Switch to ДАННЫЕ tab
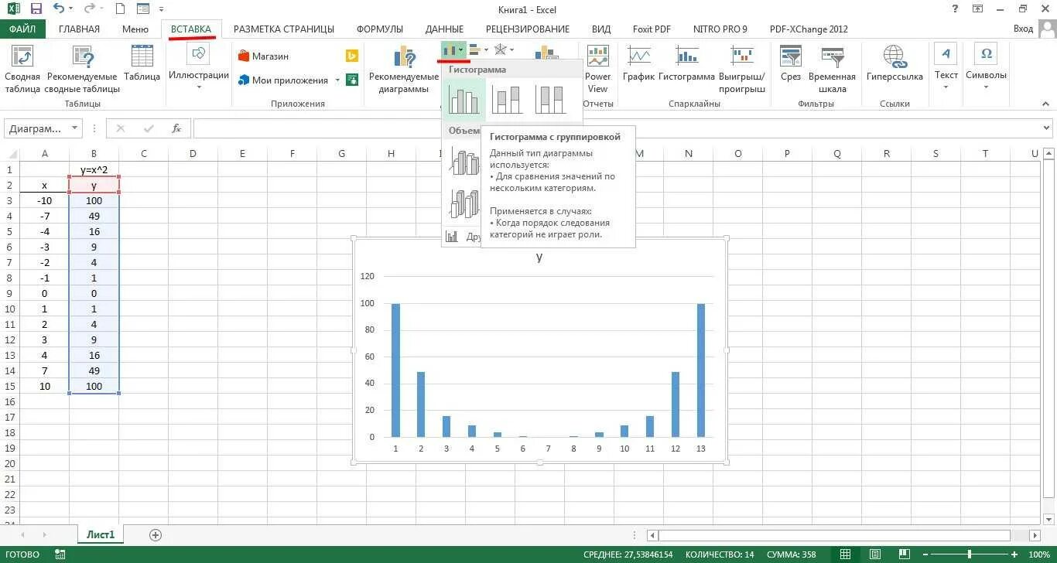Viewport: 1057px width, 563px height. [444, 29]
